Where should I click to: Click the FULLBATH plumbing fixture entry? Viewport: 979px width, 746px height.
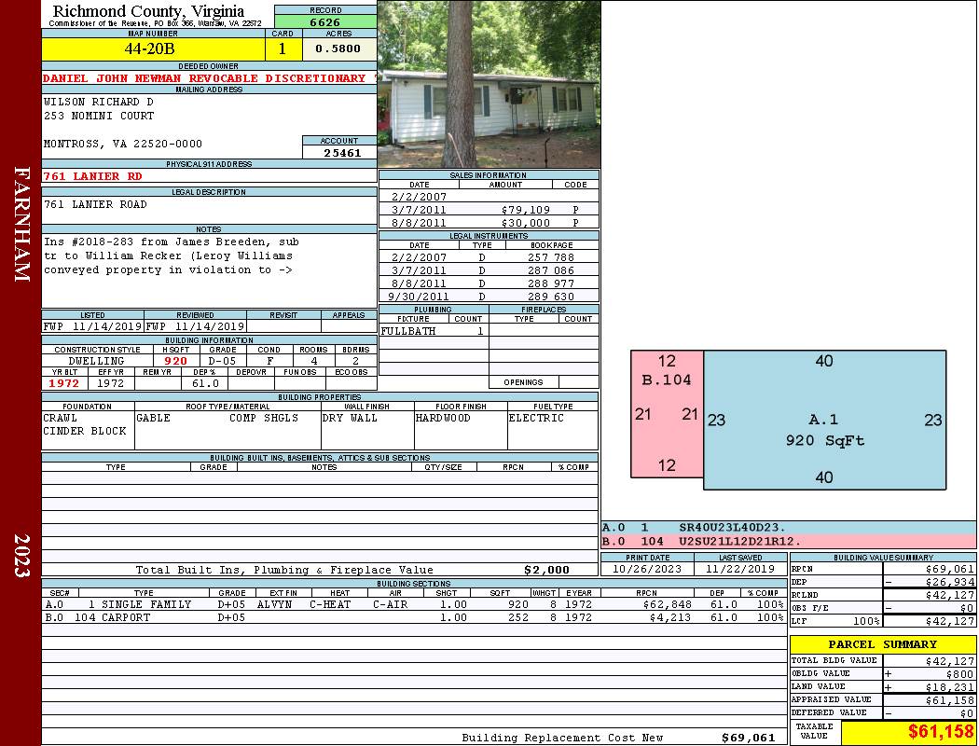click(x=408, y=331)
